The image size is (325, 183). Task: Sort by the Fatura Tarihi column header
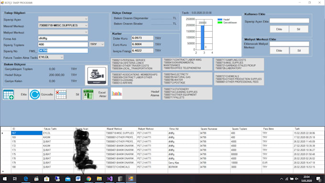click(x=58, y=129)
